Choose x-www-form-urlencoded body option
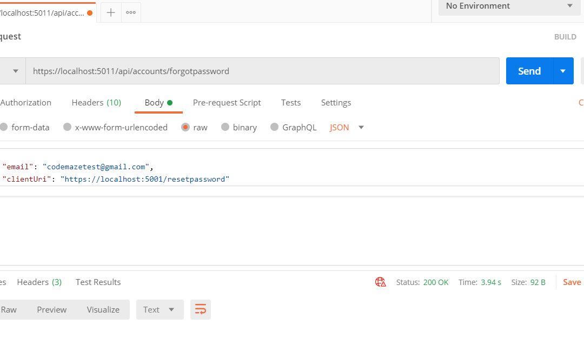The height and width of the screenshot is (338, 584). (x=68, y=128)
